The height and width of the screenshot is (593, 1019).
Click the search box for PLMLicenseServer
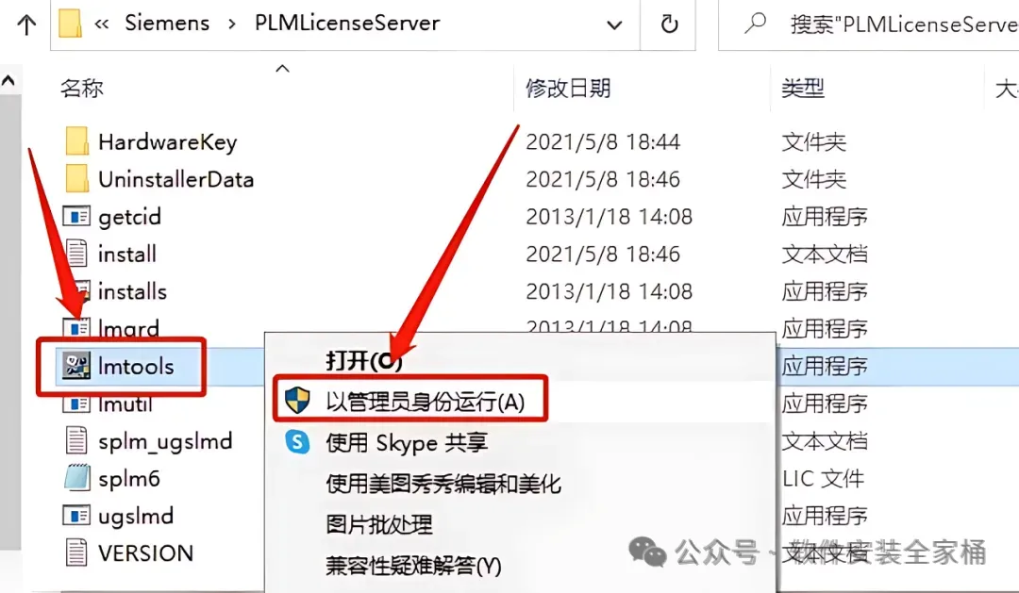tap(871, 25)
